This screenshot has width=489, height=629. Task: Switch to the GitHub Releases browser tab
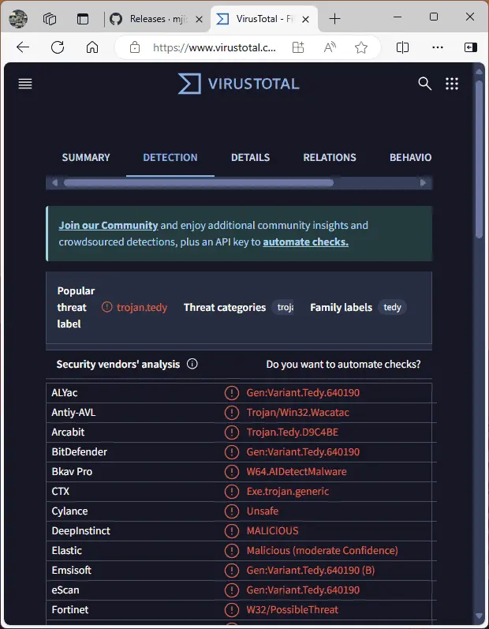point(156,18)
